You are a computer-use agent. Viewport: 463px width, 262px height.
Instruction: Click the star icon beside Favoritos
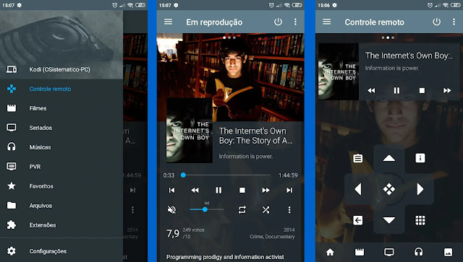pyautogui.click(x=12, y=185)
